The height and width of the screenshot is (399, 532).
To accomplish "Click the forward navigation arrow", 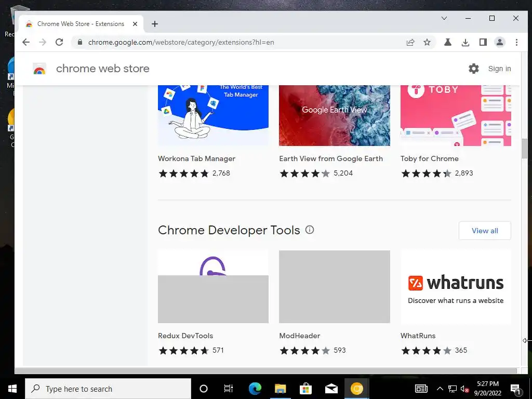I will pyautogui.click(x=43, y=42).
